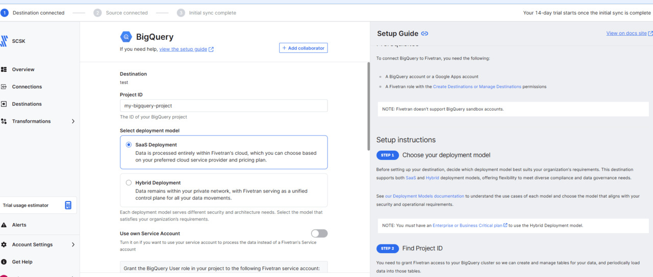653x277 pixels.
Task: Open our Deployment Models documentation link
Action: point(424,196)
